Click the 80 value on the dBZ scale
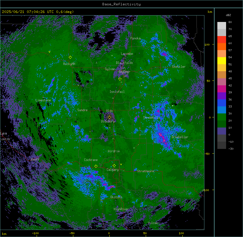Viewport: 243px width, 237px height. 230,22
